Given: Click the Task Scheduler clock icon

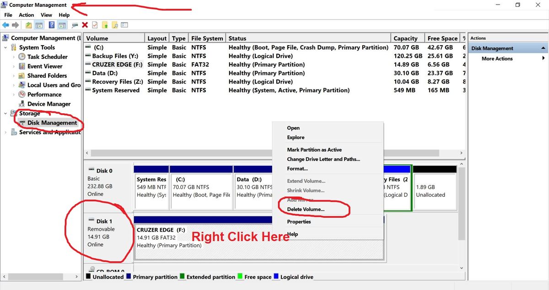Looking at the screenshot, I should tap(22, 57).
